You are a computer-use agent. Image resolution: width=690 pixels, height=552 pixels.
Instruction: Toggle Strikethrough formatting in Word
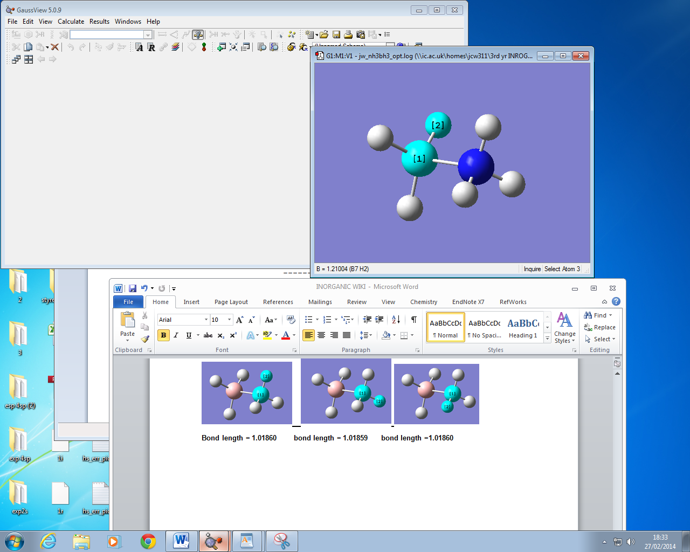coord(208,335)
